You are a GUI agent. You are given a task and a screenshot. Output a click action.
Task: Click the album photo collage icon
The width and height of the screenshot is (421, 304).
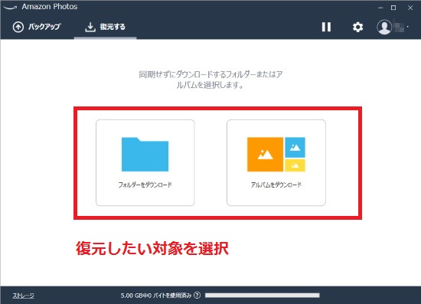coord(276,155)
